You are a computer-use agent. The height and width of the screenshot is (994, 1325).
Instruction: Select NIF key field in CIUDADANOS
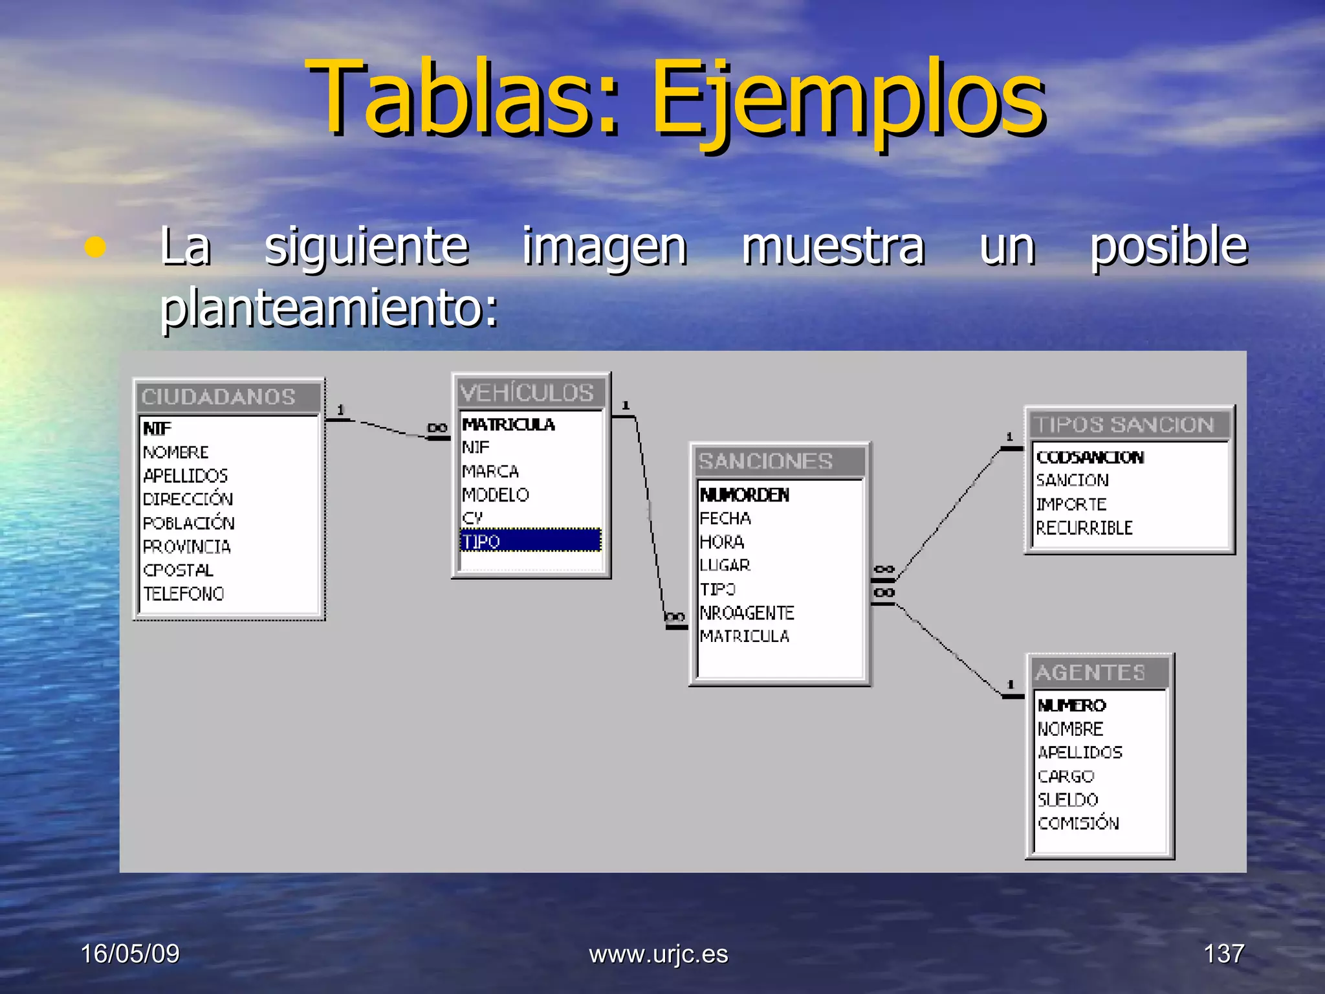tap(157, 428)
